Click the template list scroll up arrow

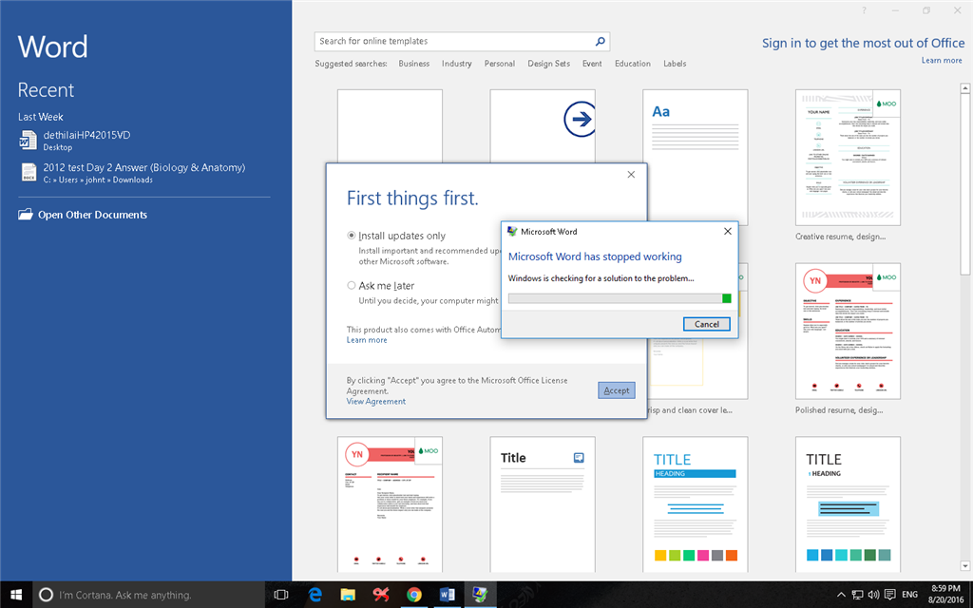(x=965, y=88)
